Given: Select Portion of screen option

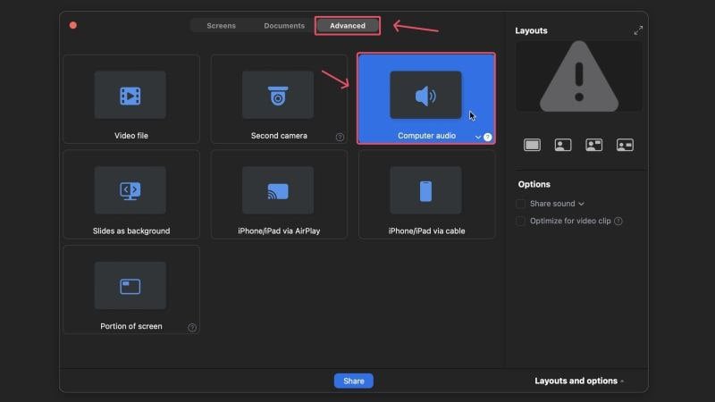Looking at the screenshot, I should pyautogui.click(x=130, y=289).
